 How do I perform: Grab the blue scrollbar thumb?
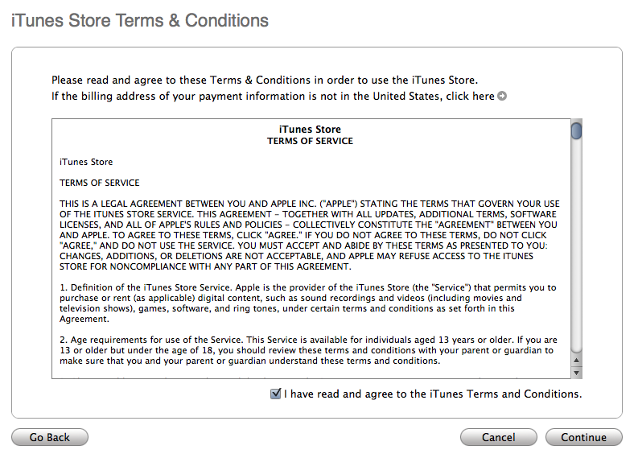click(x=576, y=130)
